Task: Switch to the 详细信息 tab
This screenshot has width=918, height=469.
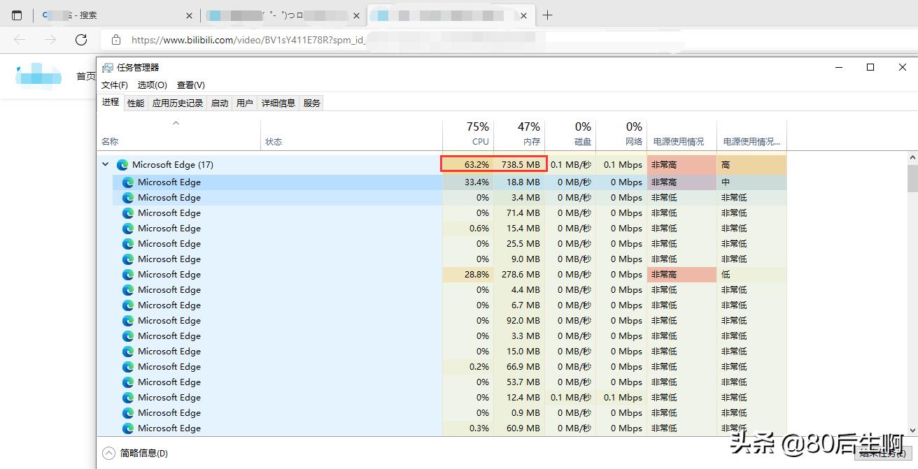Action: [x=278, y=103]
